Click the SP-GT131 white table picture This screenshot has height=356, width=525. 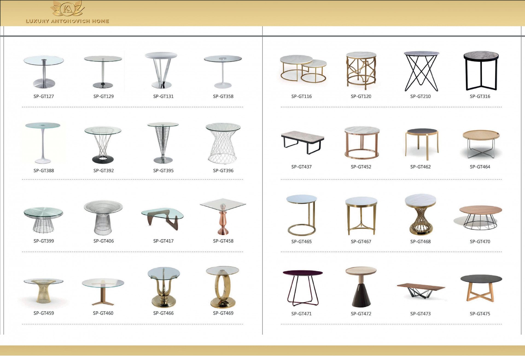[162, 70]
